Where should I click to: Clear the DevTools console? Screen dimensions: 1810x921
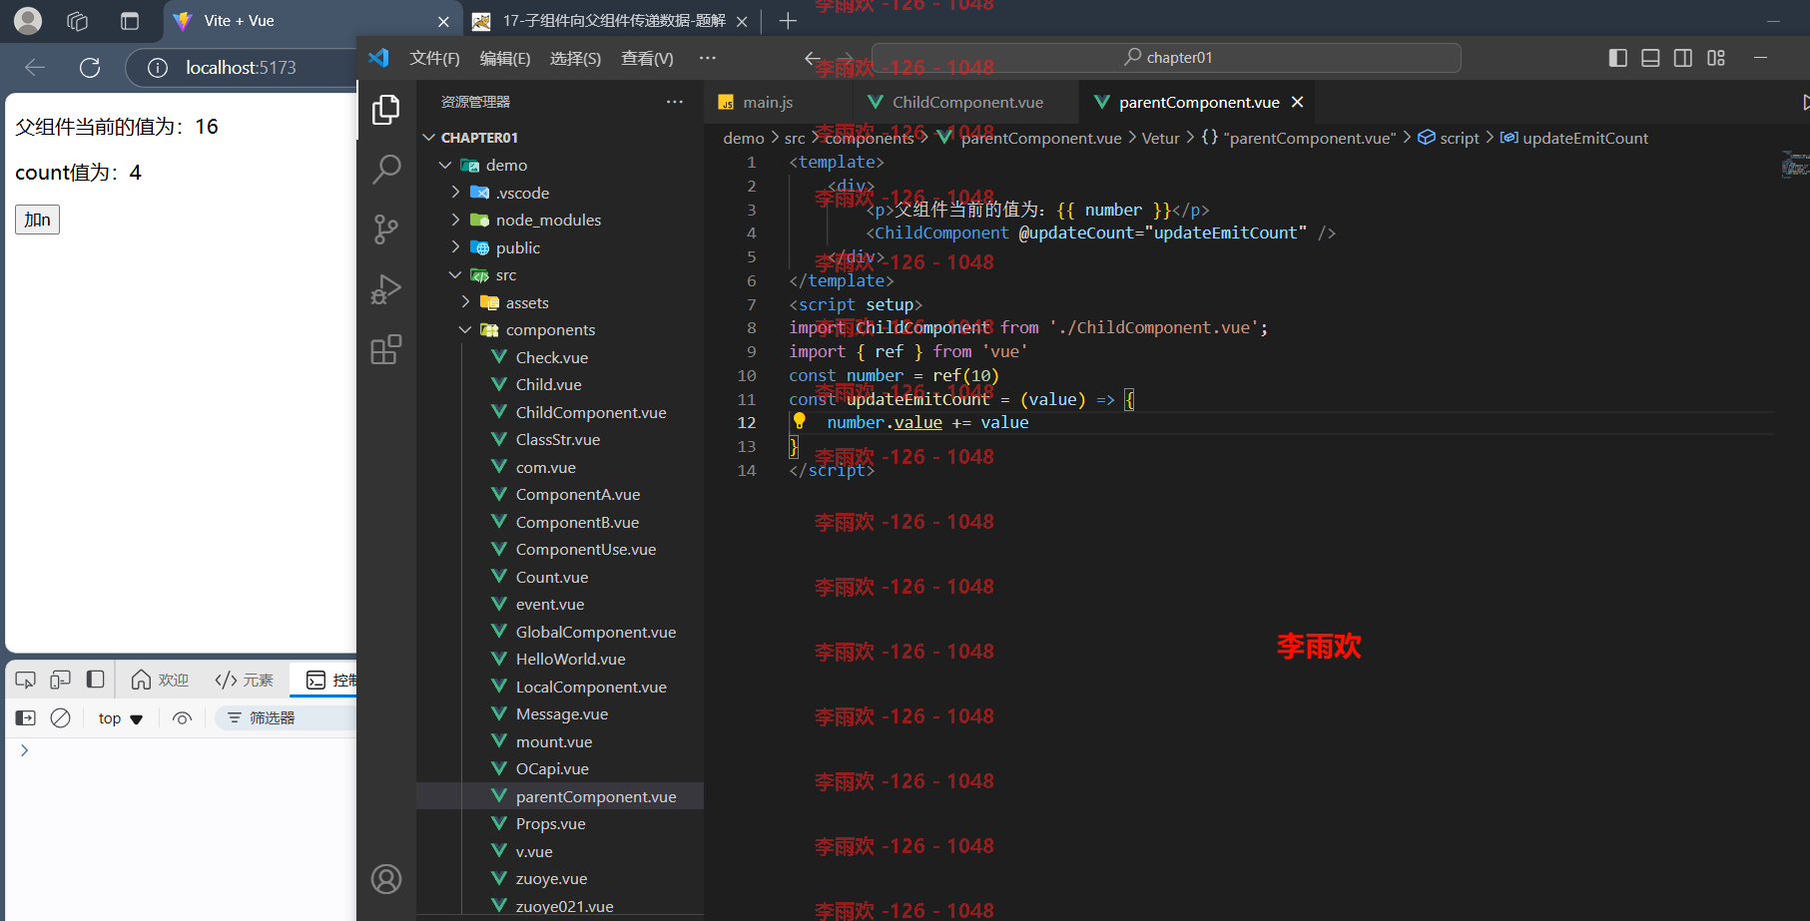coord(61,717)
